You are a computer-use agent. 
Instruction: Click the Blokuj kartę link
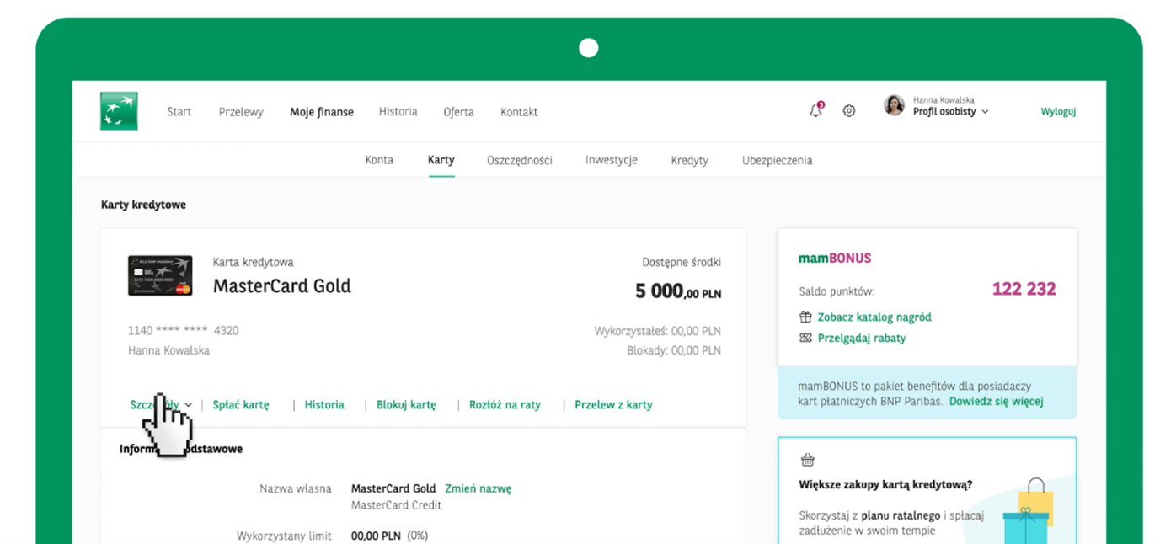coord(406,405)
